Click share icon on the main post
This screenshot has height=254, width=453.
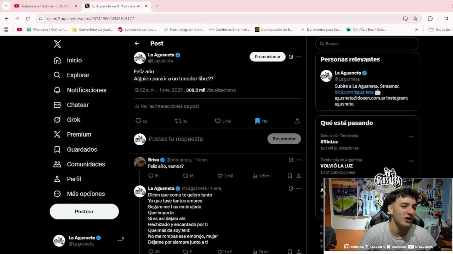pos(297,121)
